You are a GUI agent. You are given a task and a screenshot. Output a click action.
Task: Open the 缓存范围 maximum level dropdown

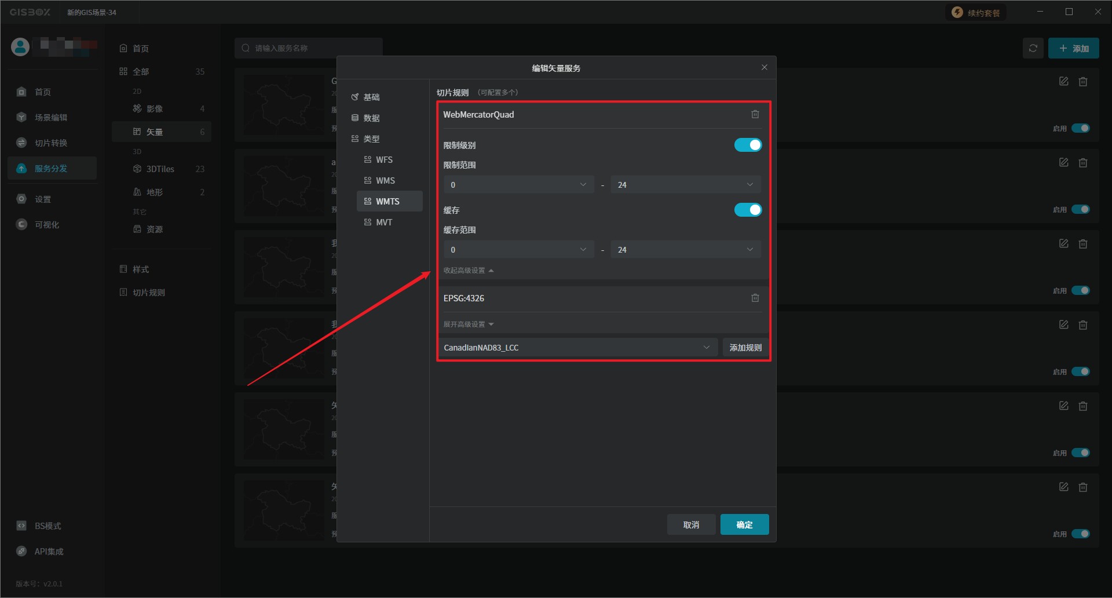coord(685,250)
